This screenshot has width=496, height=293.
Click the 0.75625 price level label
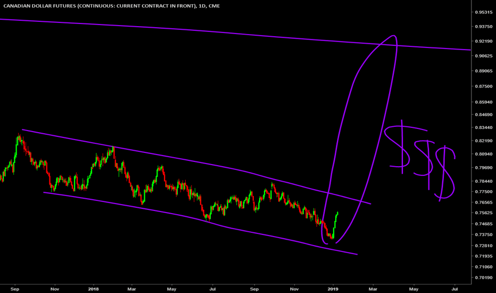(x=484, y=213)
